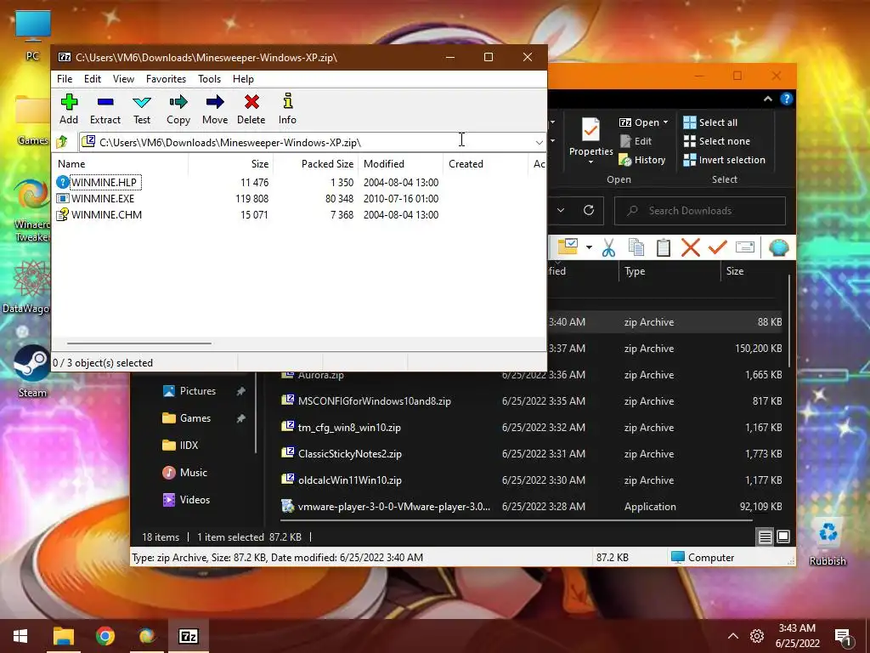Viewport: 870px width, 653px height.
Task: Click the Copy icon in Explorer toolbar
Action: click(x=636, y=247)
